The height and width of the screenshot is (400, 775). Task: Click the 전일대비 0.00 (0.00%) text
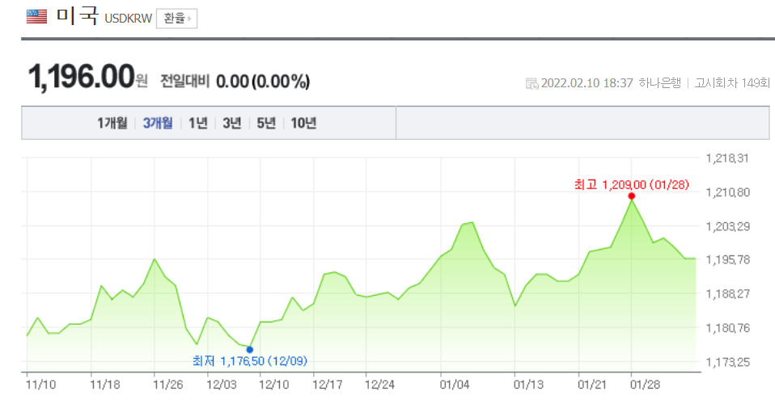pos(235,81)
